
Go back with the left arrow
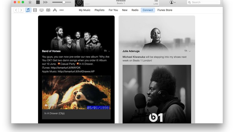point(16,10)
